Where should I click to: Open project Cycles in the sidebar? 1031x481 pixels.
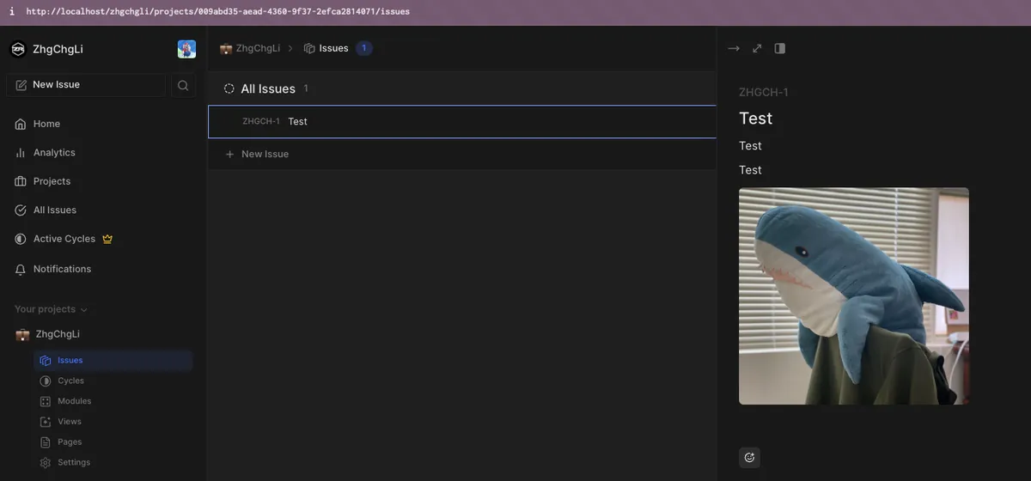[x=70, y=381]
